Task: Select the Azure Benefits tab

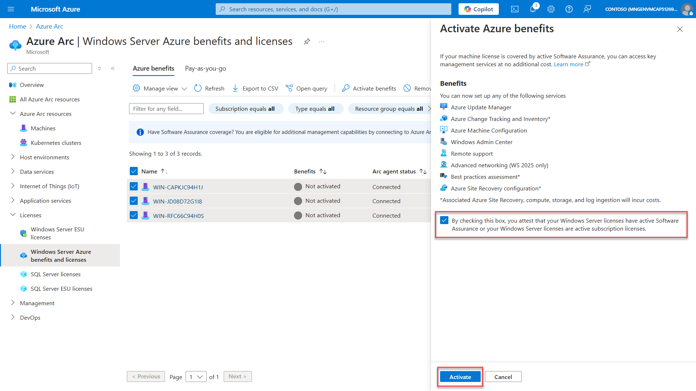Action: [x=153, y=68]
